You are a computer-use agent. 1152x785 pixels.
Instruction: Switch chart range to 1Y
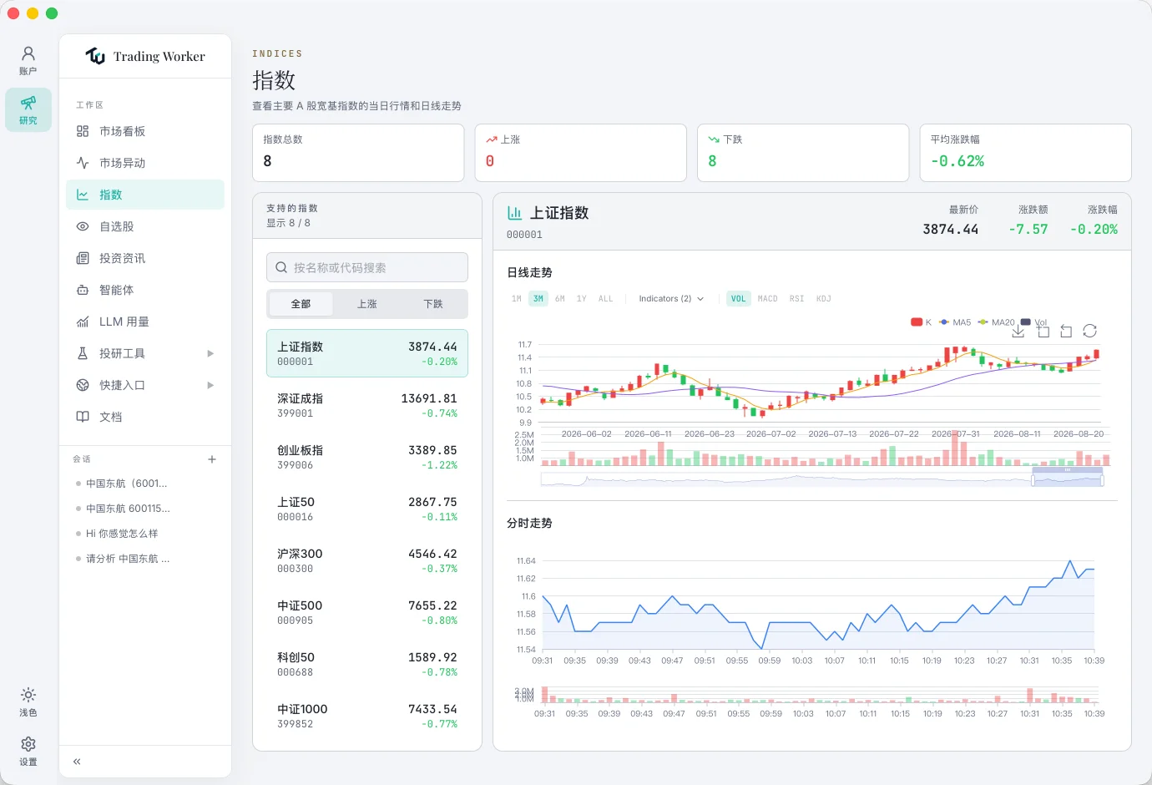coord(582,299)
